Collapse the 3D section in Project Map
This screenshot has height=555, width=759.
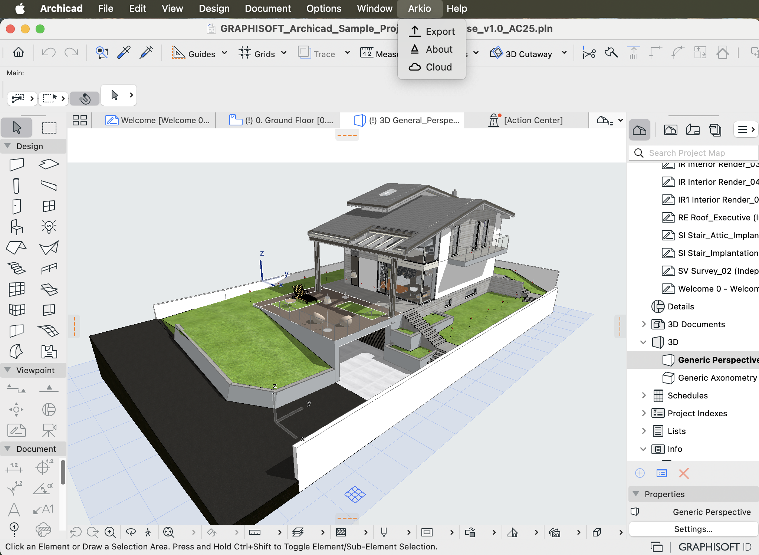644,342
